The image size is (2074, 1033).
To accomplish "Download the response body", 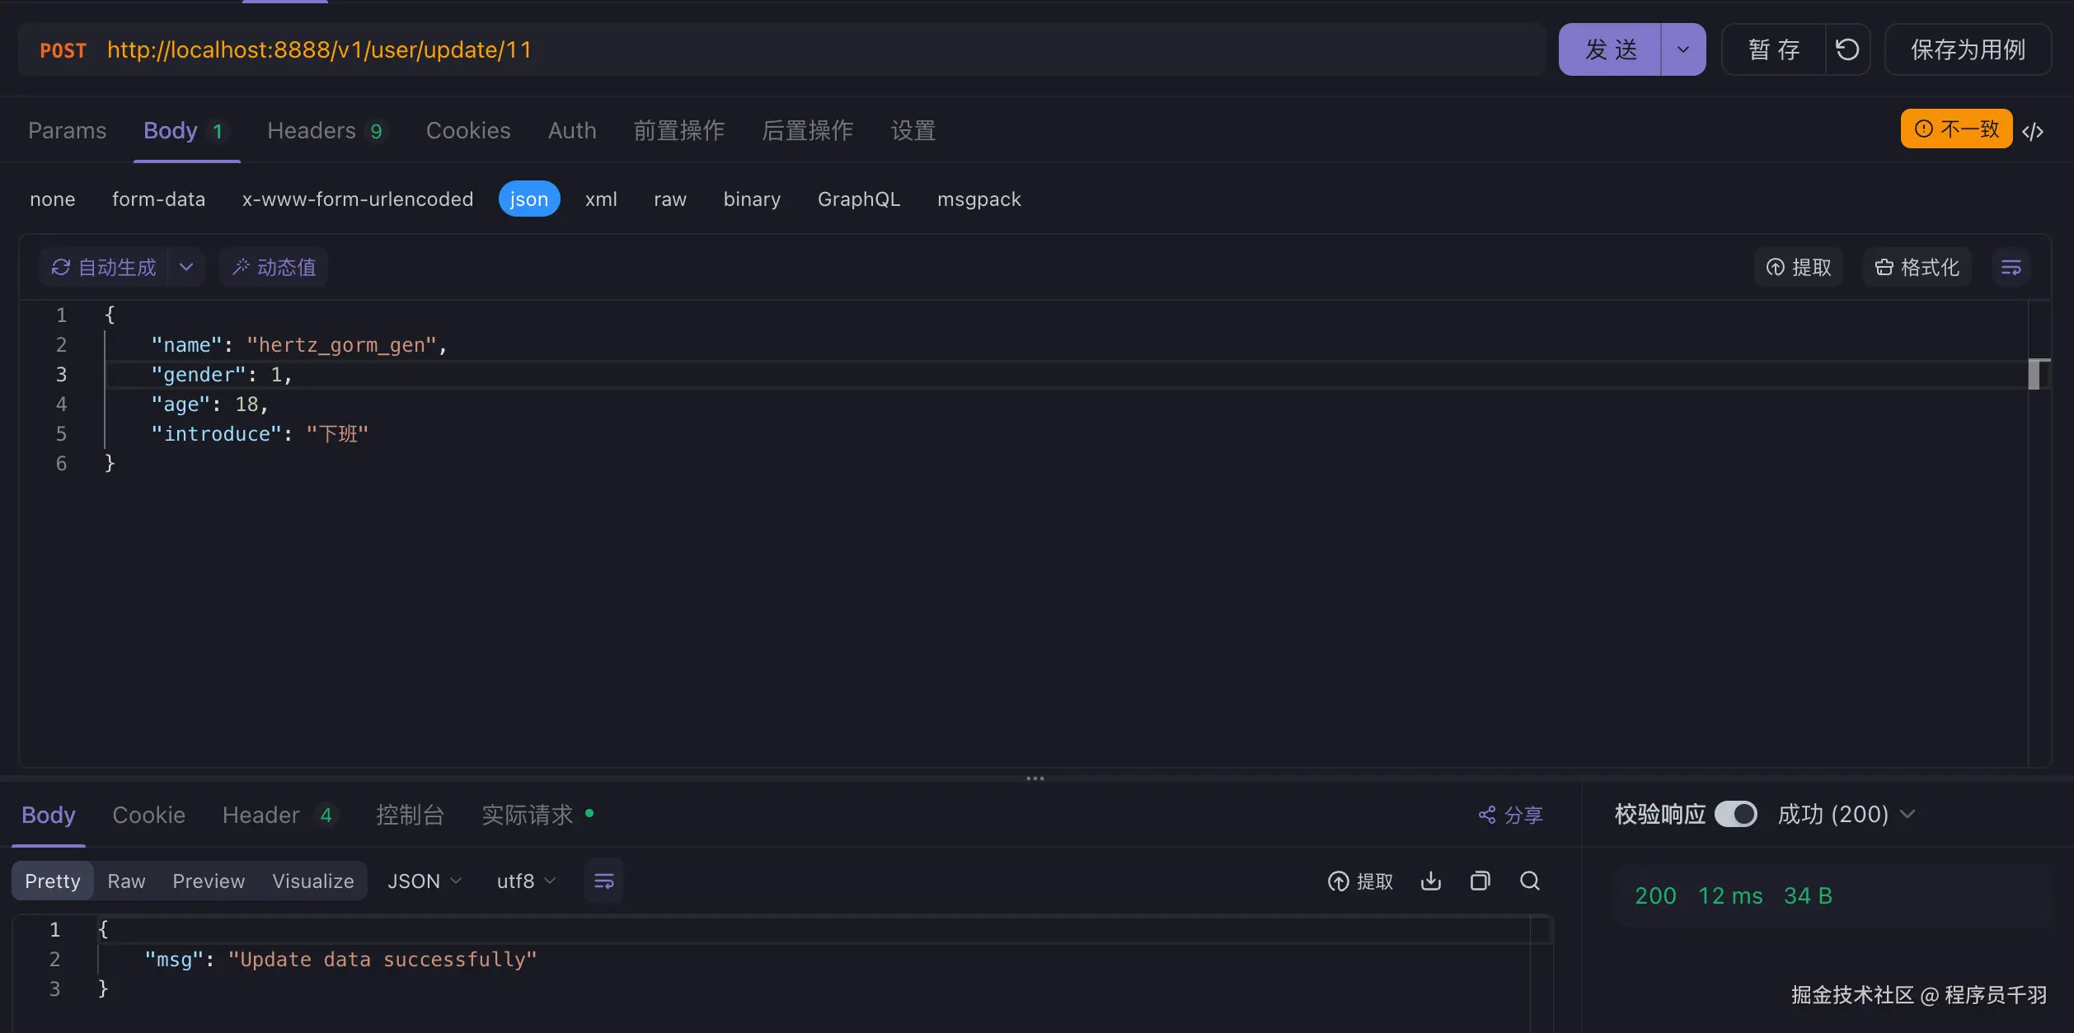I will pos(1431,881).
